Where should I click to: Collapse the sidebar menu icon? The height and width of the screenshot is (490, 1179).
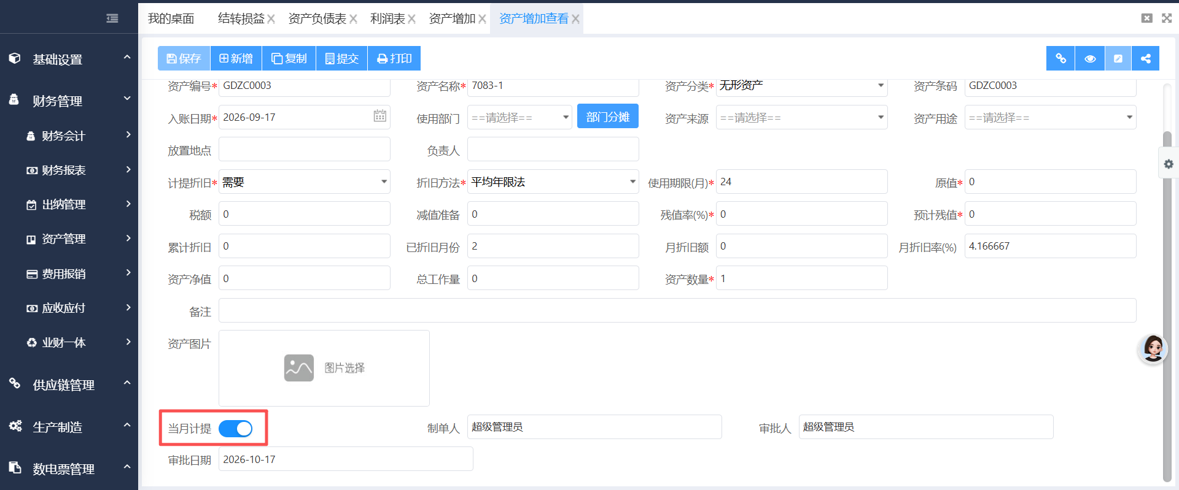[112, 18]
